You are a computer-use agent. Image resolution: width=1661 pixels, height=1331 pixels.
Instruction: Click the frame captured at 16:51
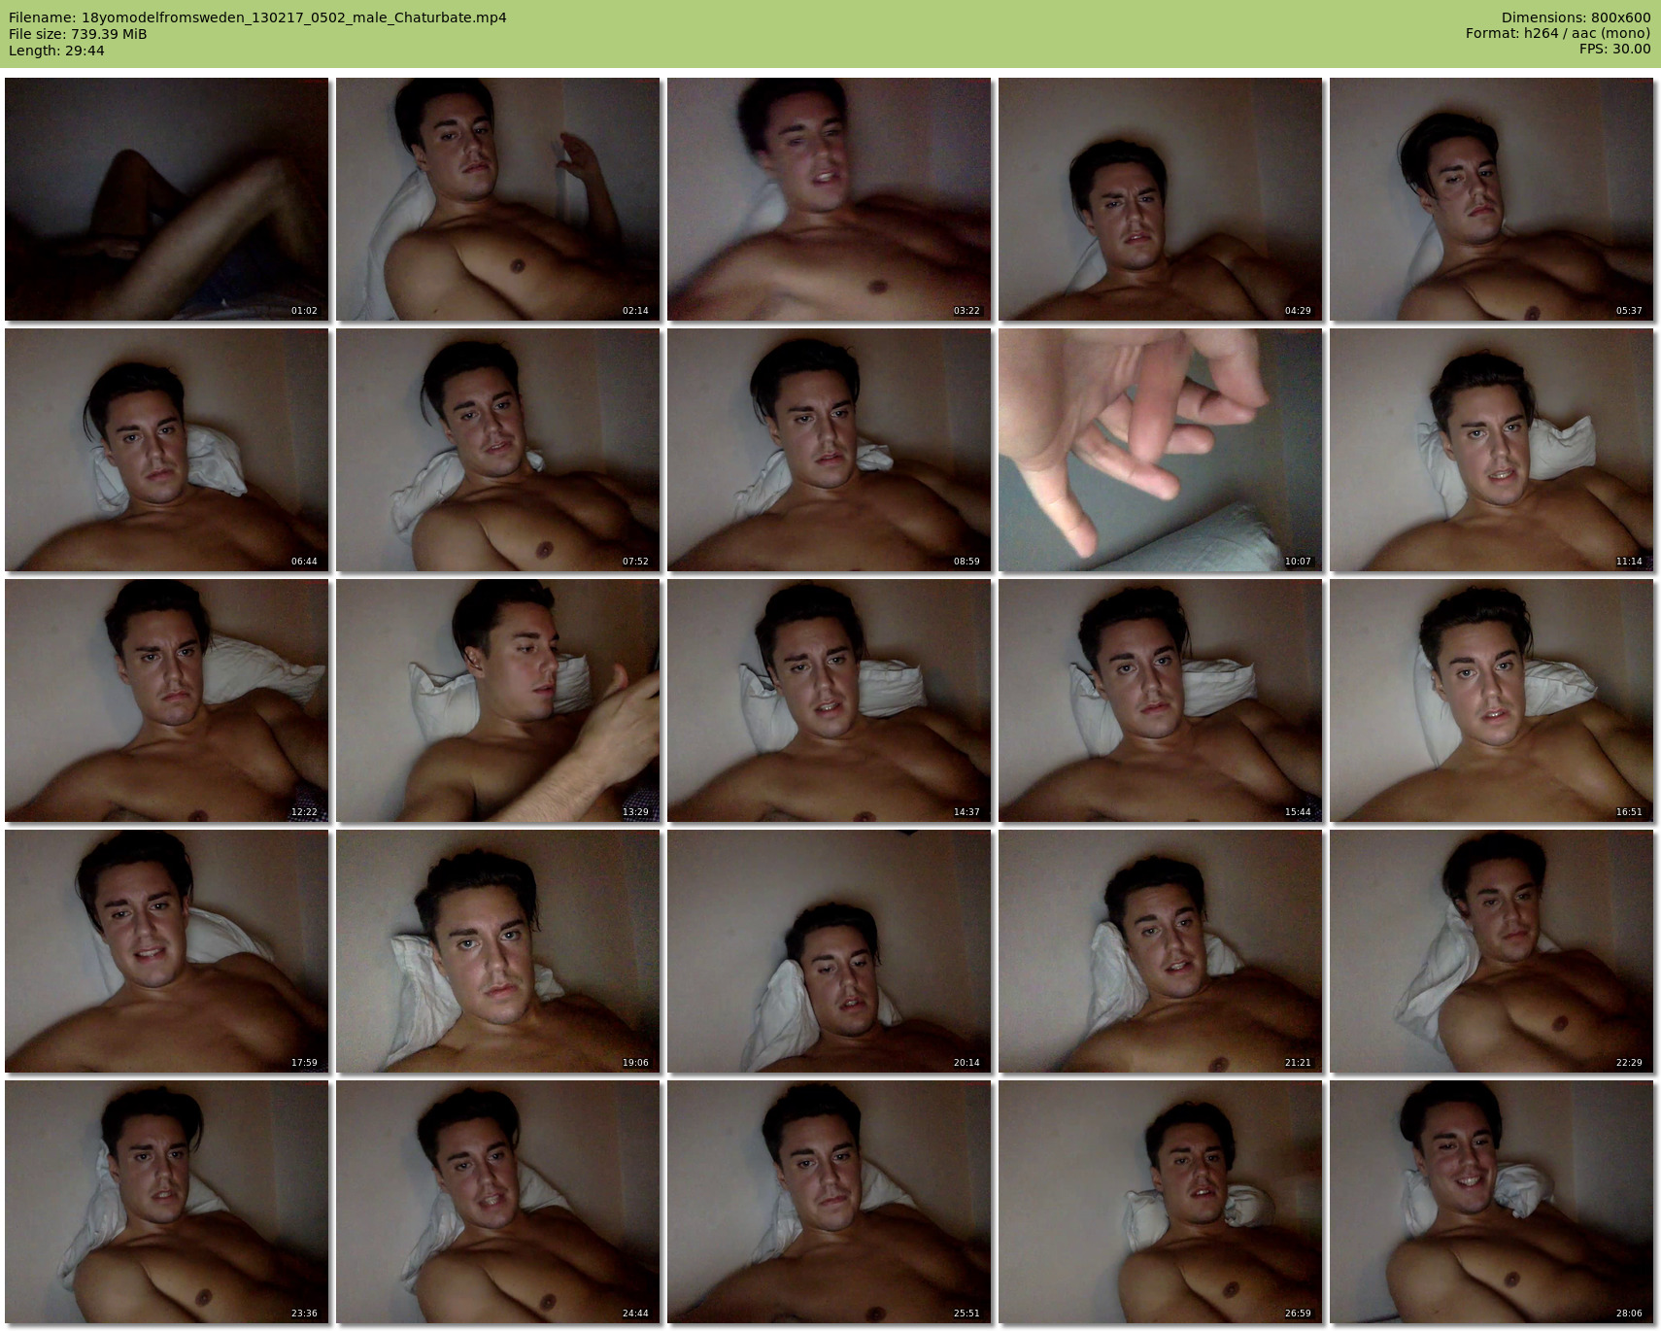(x=1491, y=700)
